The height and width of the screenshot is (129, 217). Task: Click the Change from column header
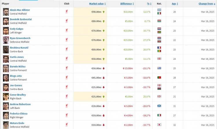206,4
